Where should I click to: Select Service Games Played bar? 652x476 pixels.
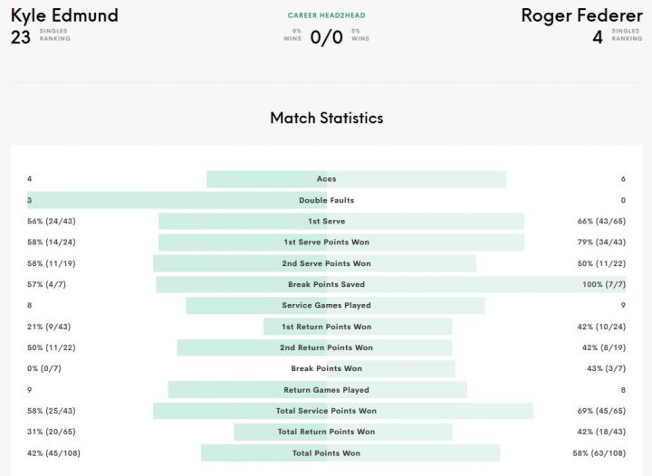(x=335, y=305)
